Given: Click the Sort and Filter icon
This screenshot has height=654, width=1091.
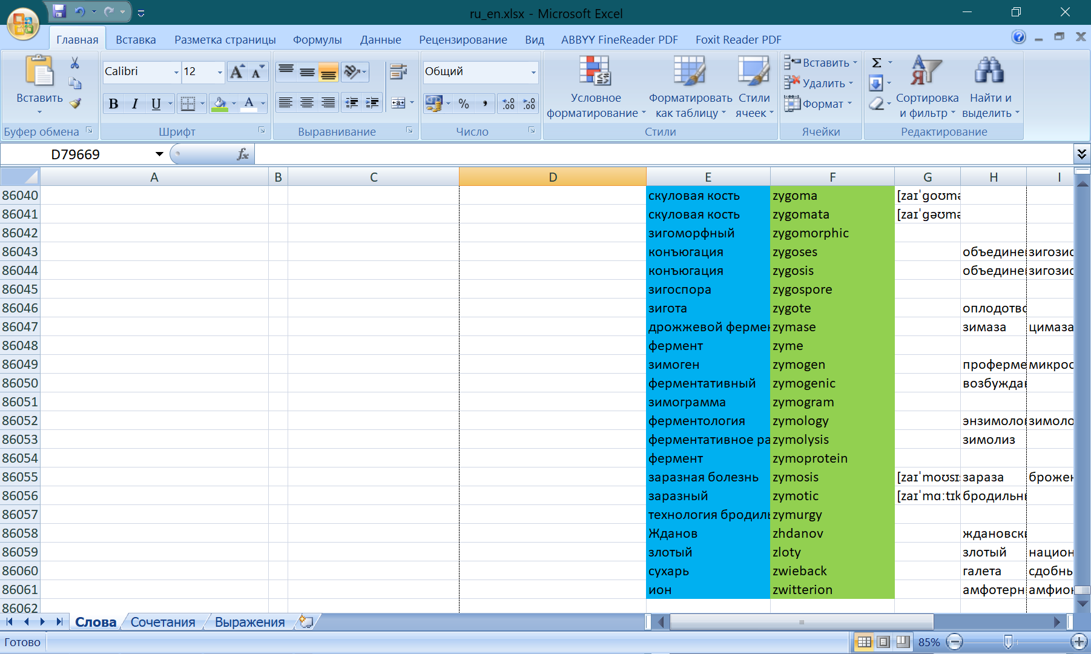Looking at the screenshot, I should 926,71.
